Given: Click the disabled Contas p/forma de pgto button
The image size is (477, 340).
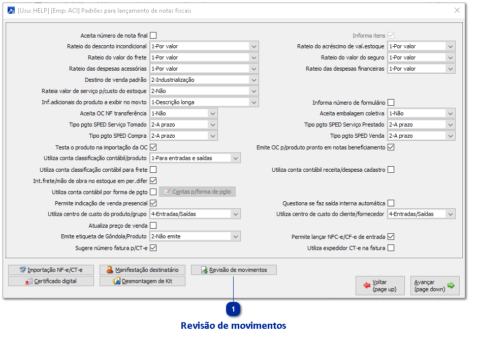Looking at the screenshot, I should [198, 192].
